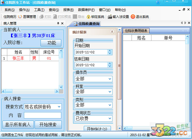
Task: Open the 报表(R) menu
Action: click(68, 10)
